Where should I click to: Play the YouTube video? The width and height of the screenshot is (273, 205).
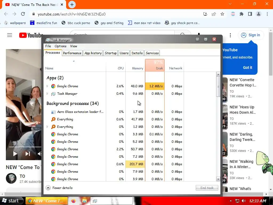15,153
